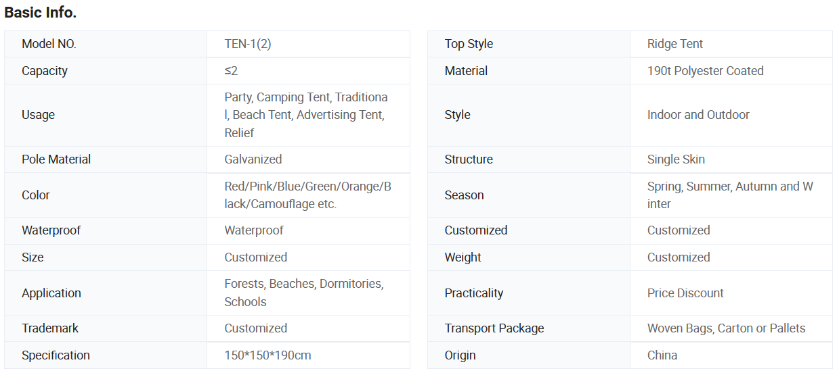
Task: Select the Season value text
Action: [730, 195]
